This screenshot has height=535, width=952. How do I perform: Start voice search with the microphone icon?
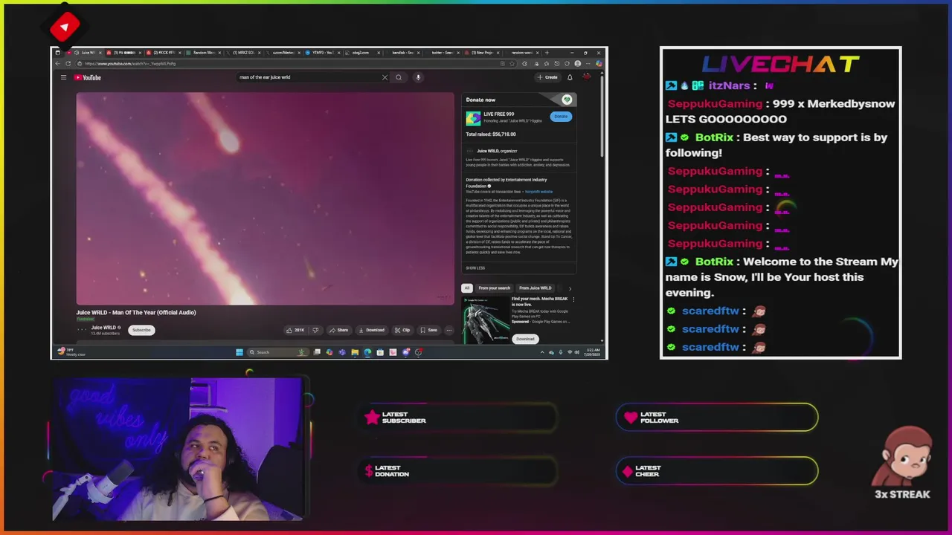point(418,77)
